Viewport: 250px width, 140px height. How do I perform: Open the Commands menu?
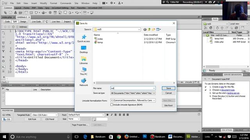coord(66,3)
